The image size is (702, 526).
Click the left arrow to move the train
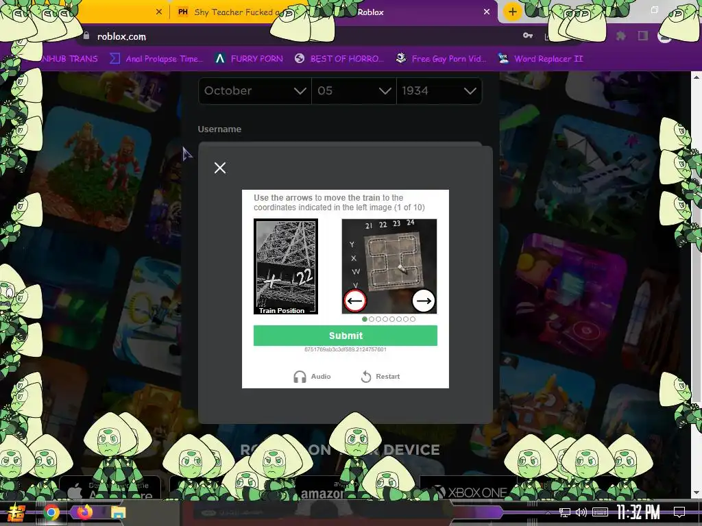[x=355, y=301]
